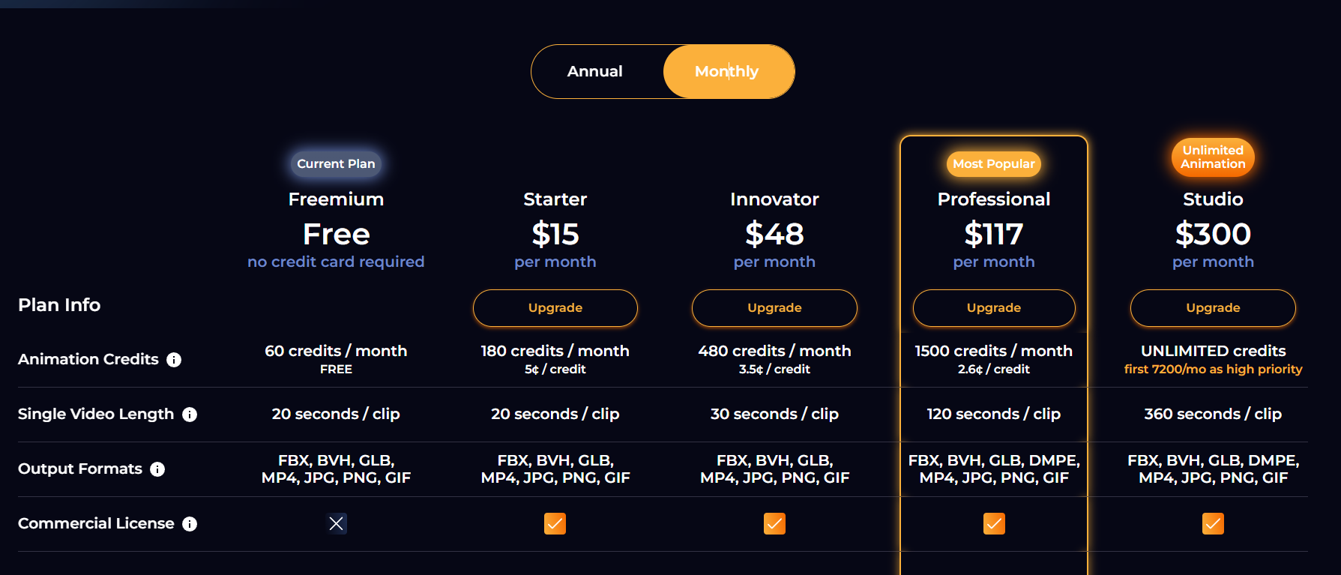Viewport: 1341px width, 575px height.
Task: Upgrade to the Innovator plan
Action: [x=774, y=308]
